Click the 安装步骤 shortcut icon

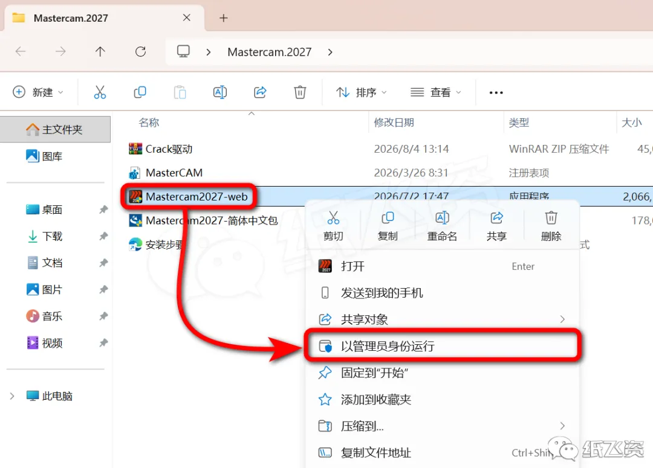click(135, 244)
